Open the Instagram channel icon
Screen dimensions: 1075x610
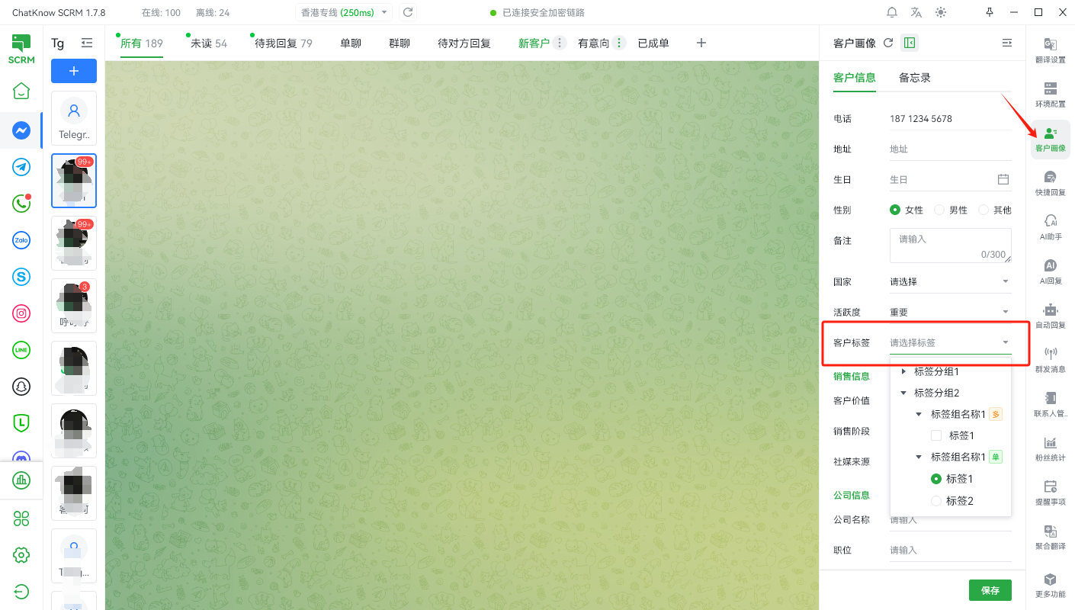(x=21, y=313)
